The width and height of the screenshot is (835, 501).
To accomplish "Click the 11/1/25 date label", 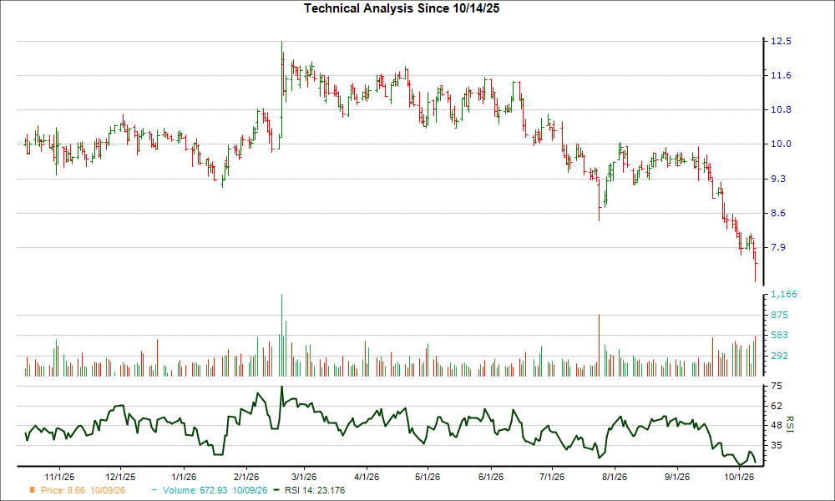I will point(59,477).
